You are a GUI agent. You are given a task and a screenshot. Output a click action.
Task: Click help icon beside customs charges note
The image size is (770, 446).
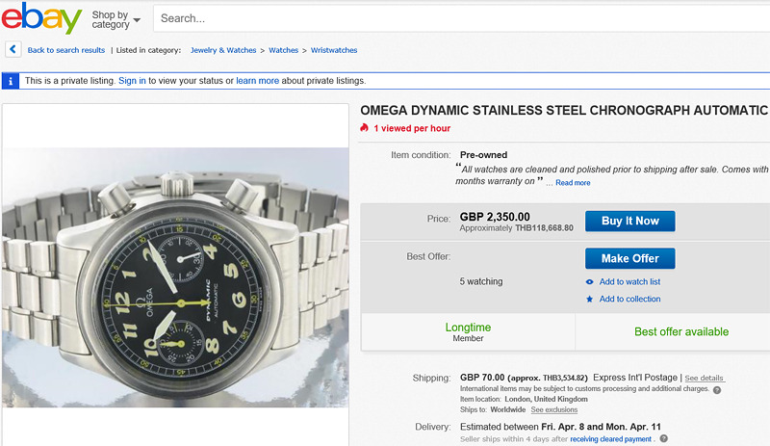point(717,389)
